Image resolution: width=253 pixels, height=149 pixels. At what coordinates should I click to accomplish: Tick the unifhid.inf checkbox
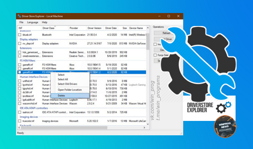(20, 81)
